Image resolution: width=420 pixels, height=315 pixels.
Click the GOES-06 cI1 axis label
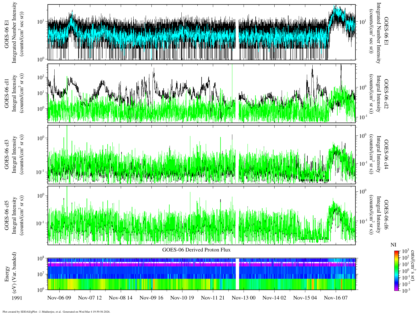(7, 93)
